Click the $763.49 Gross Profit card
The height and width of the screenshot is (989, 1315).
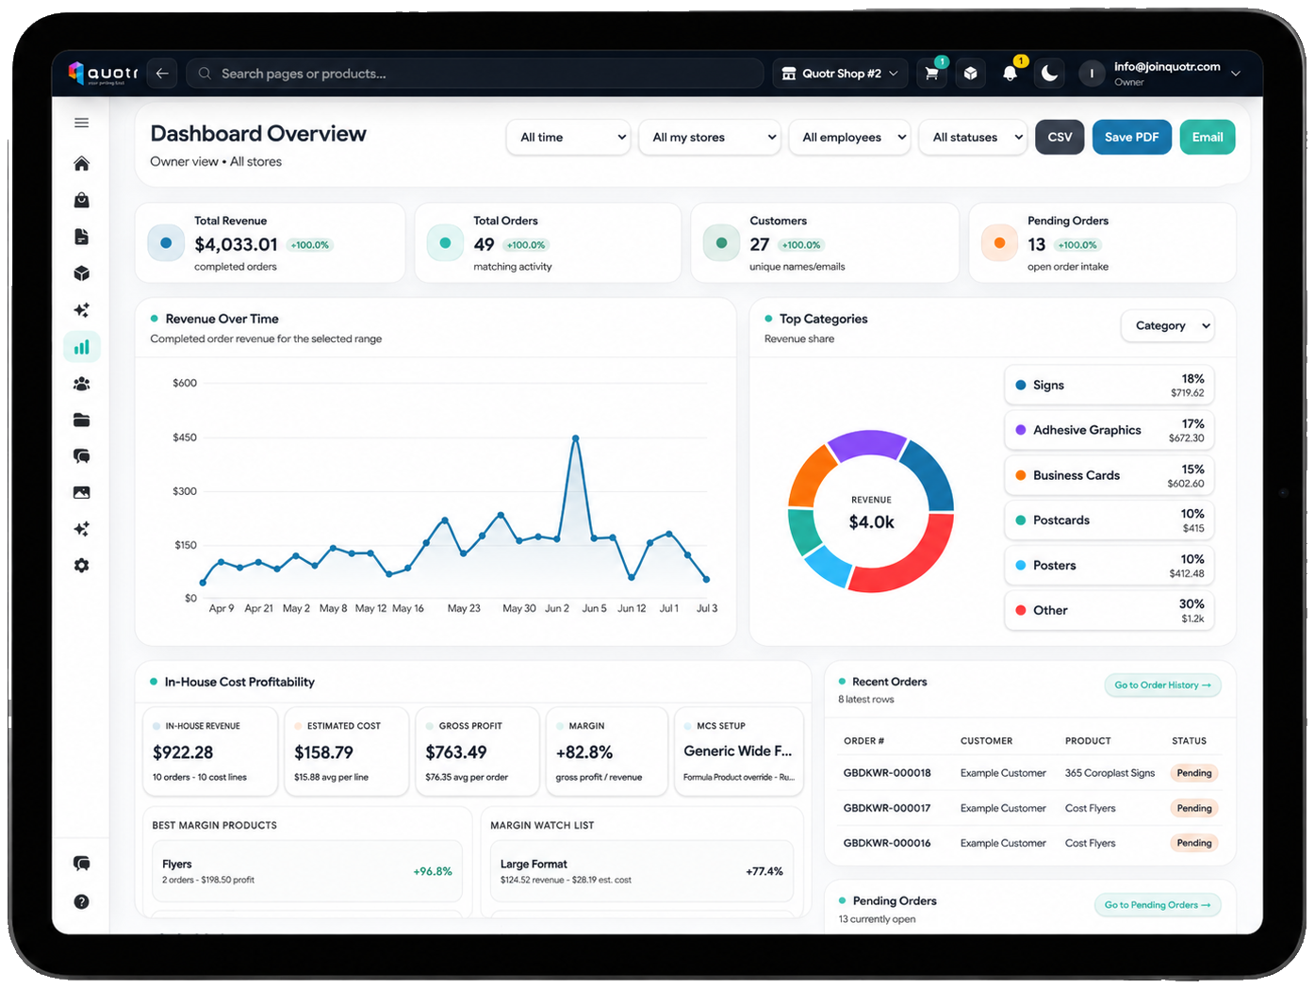pyautogui.click(x=477, y=751)
